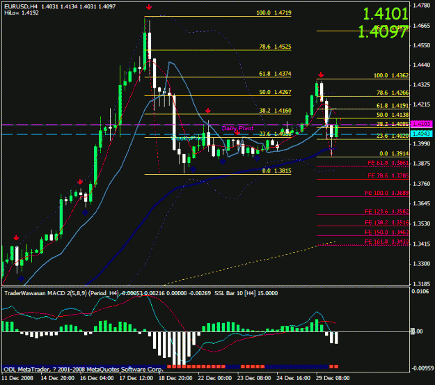The height and width of the screenshot is (385, 435).
Task: Select the 1.3990 price axis value
Action: pos(422,144)
